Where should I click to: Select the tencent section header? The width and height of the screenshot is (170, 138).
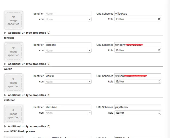point(9,38)
